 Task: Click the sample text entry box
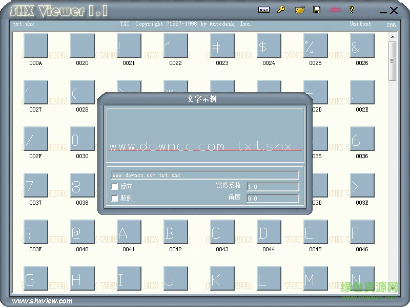pyautogui.click(x=205, y=174)
